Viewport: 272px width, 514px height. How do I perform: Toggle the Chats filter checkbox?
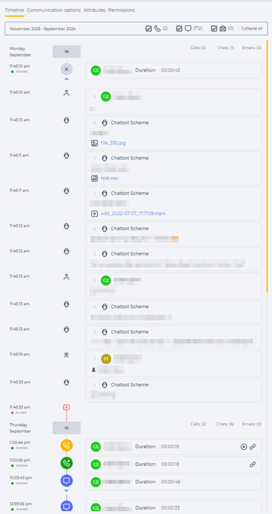pos(179,29)
